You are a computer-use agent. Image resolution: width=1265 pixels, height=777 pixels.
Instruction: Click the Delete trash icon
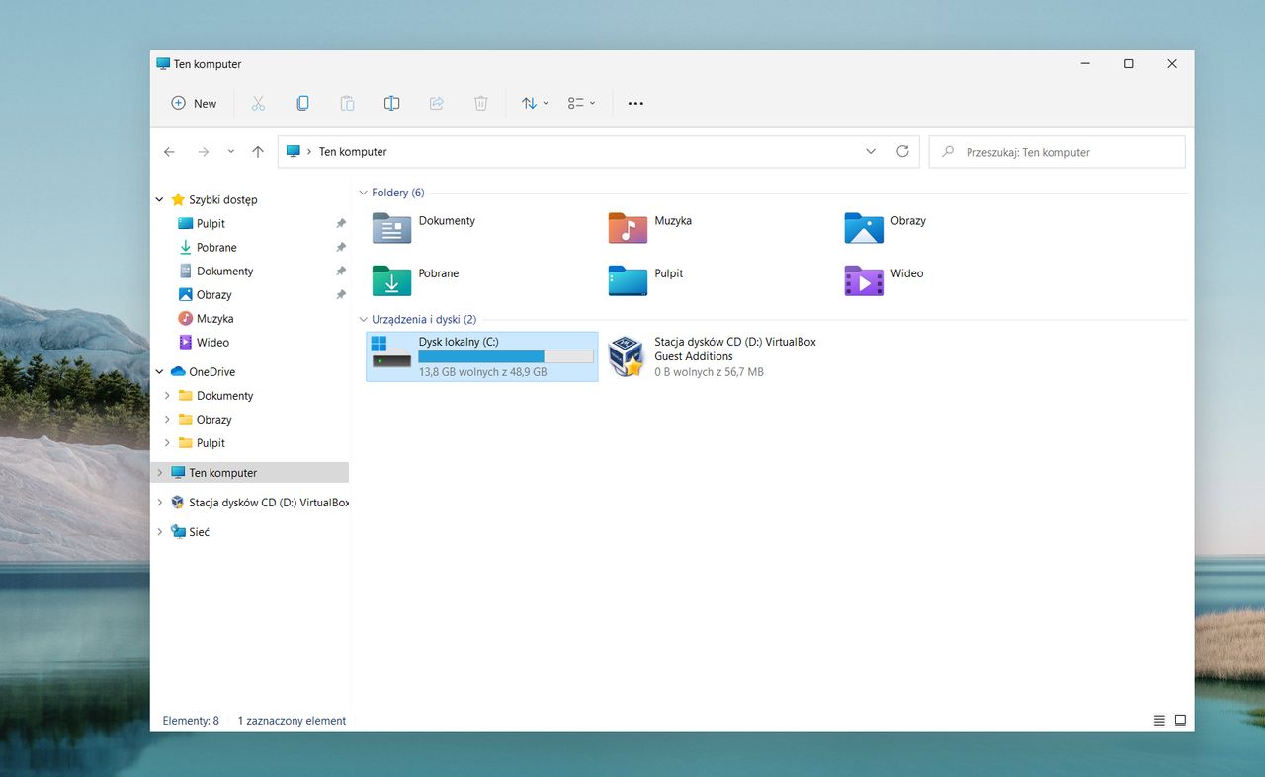point(480,103)
